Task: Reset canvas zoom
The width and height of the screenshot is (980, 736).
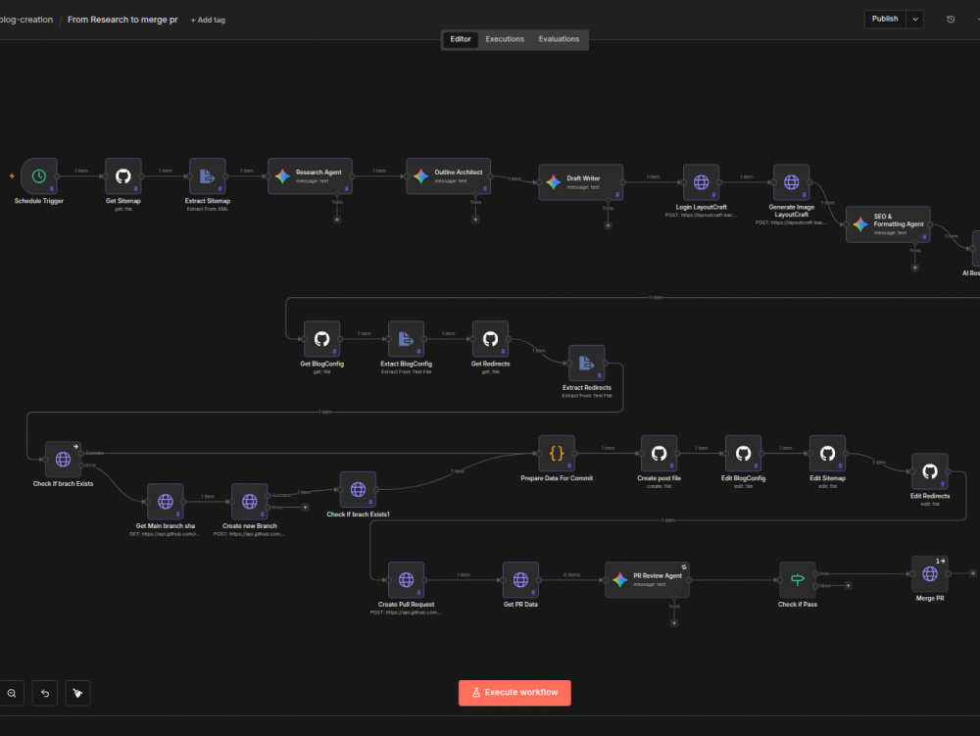Action: click(45, 694)
